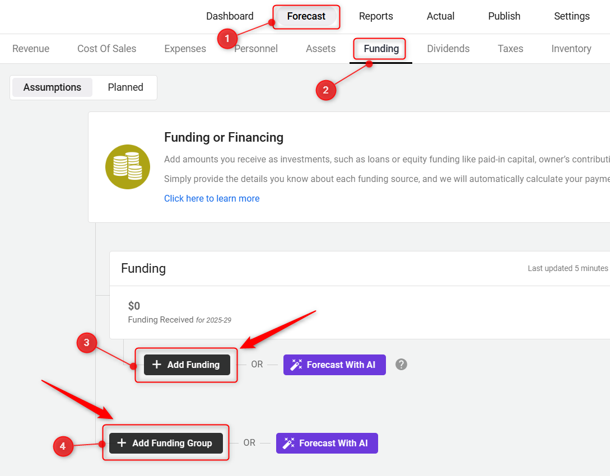
Task: Go to the Reports section
Action: [x=376, y=16]
